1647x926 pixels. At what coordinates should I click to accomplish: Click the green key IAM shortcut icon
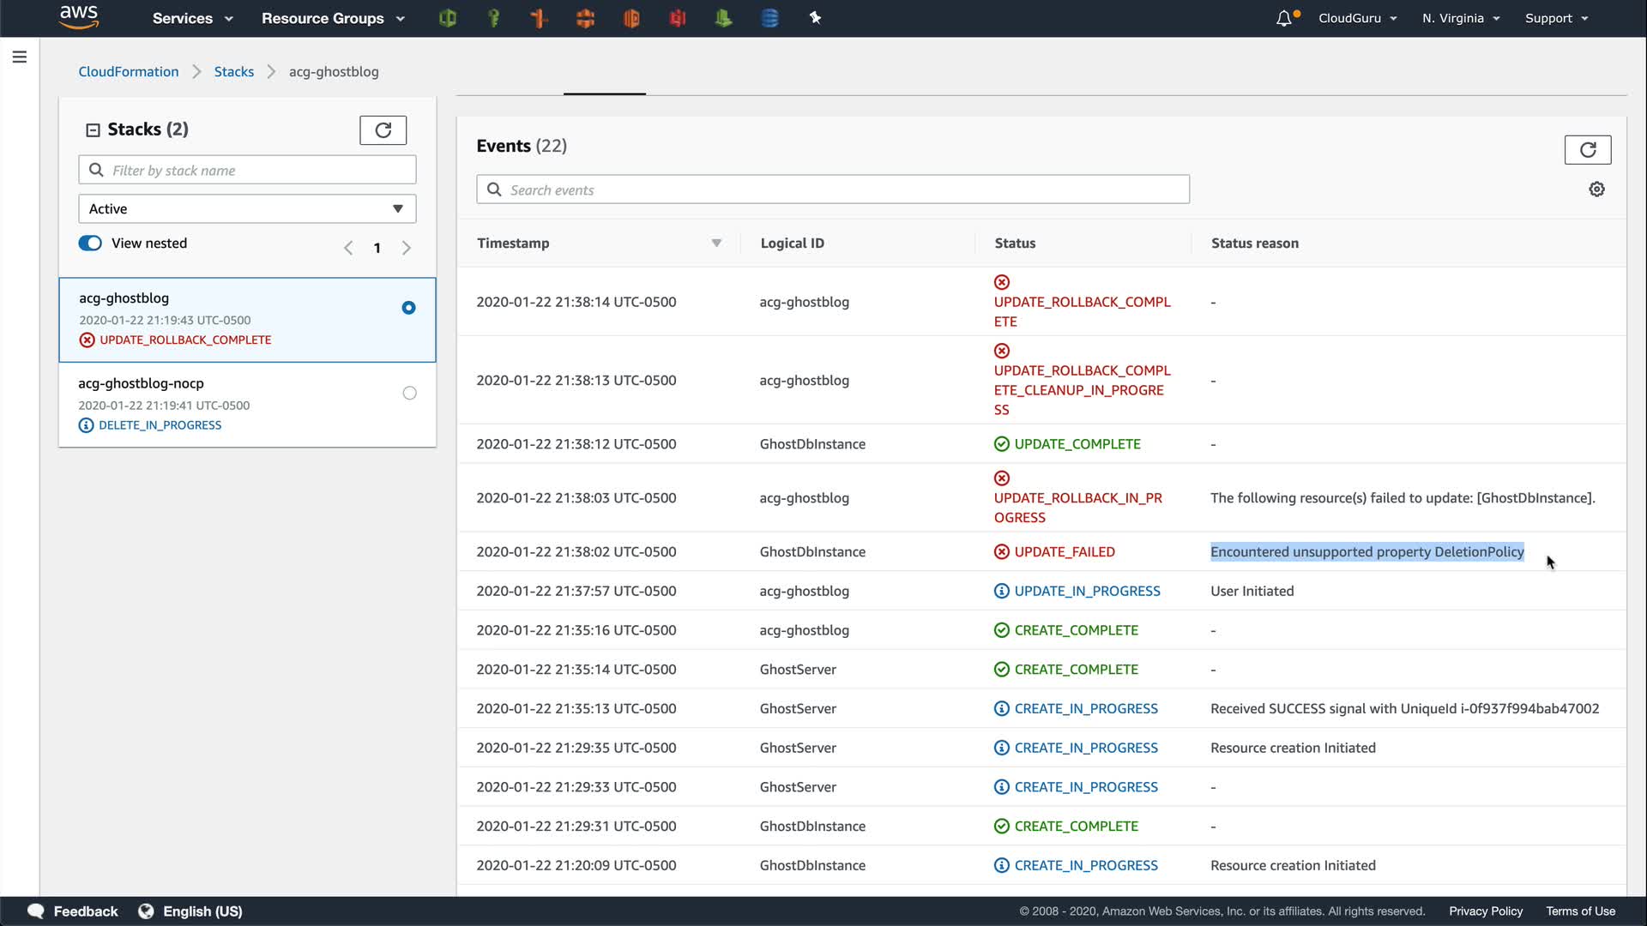coord(493,18)
